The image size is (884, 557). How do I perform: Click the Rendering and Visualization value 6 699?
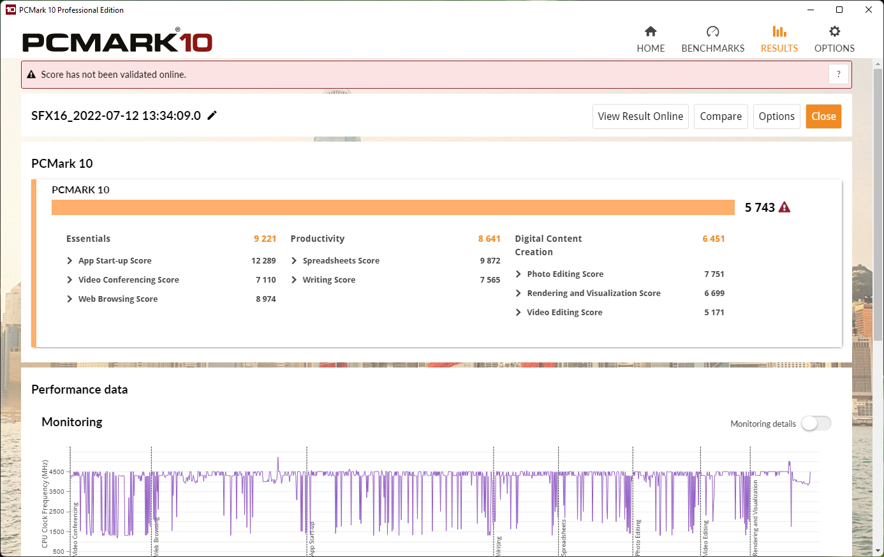(x=714, y=293)
